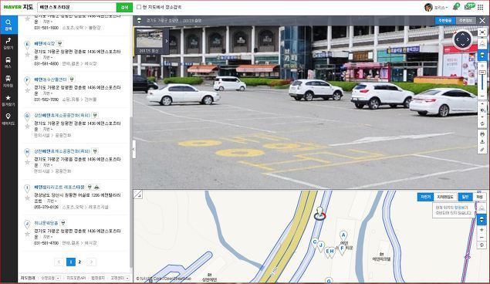Viewport: 490px width, 284px height.
Task: Click street view icon beside result E title
Action: pos(59,43)
